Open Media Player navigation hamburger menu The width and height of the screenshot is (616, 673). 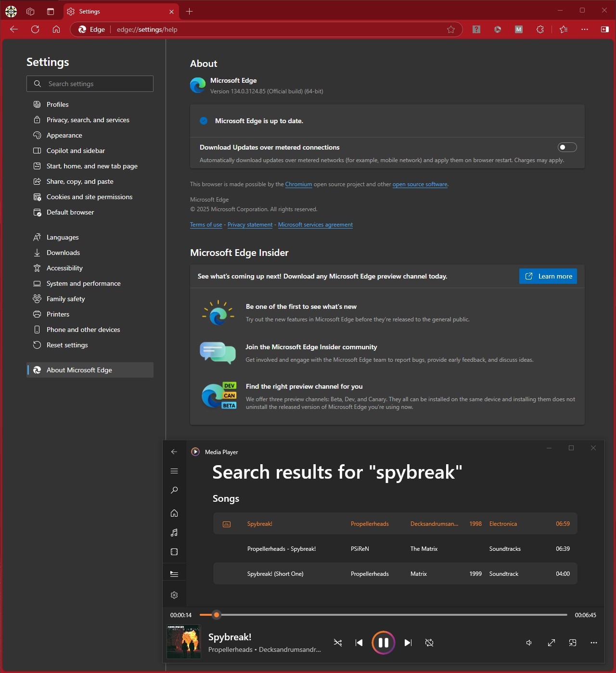(174, 471)
